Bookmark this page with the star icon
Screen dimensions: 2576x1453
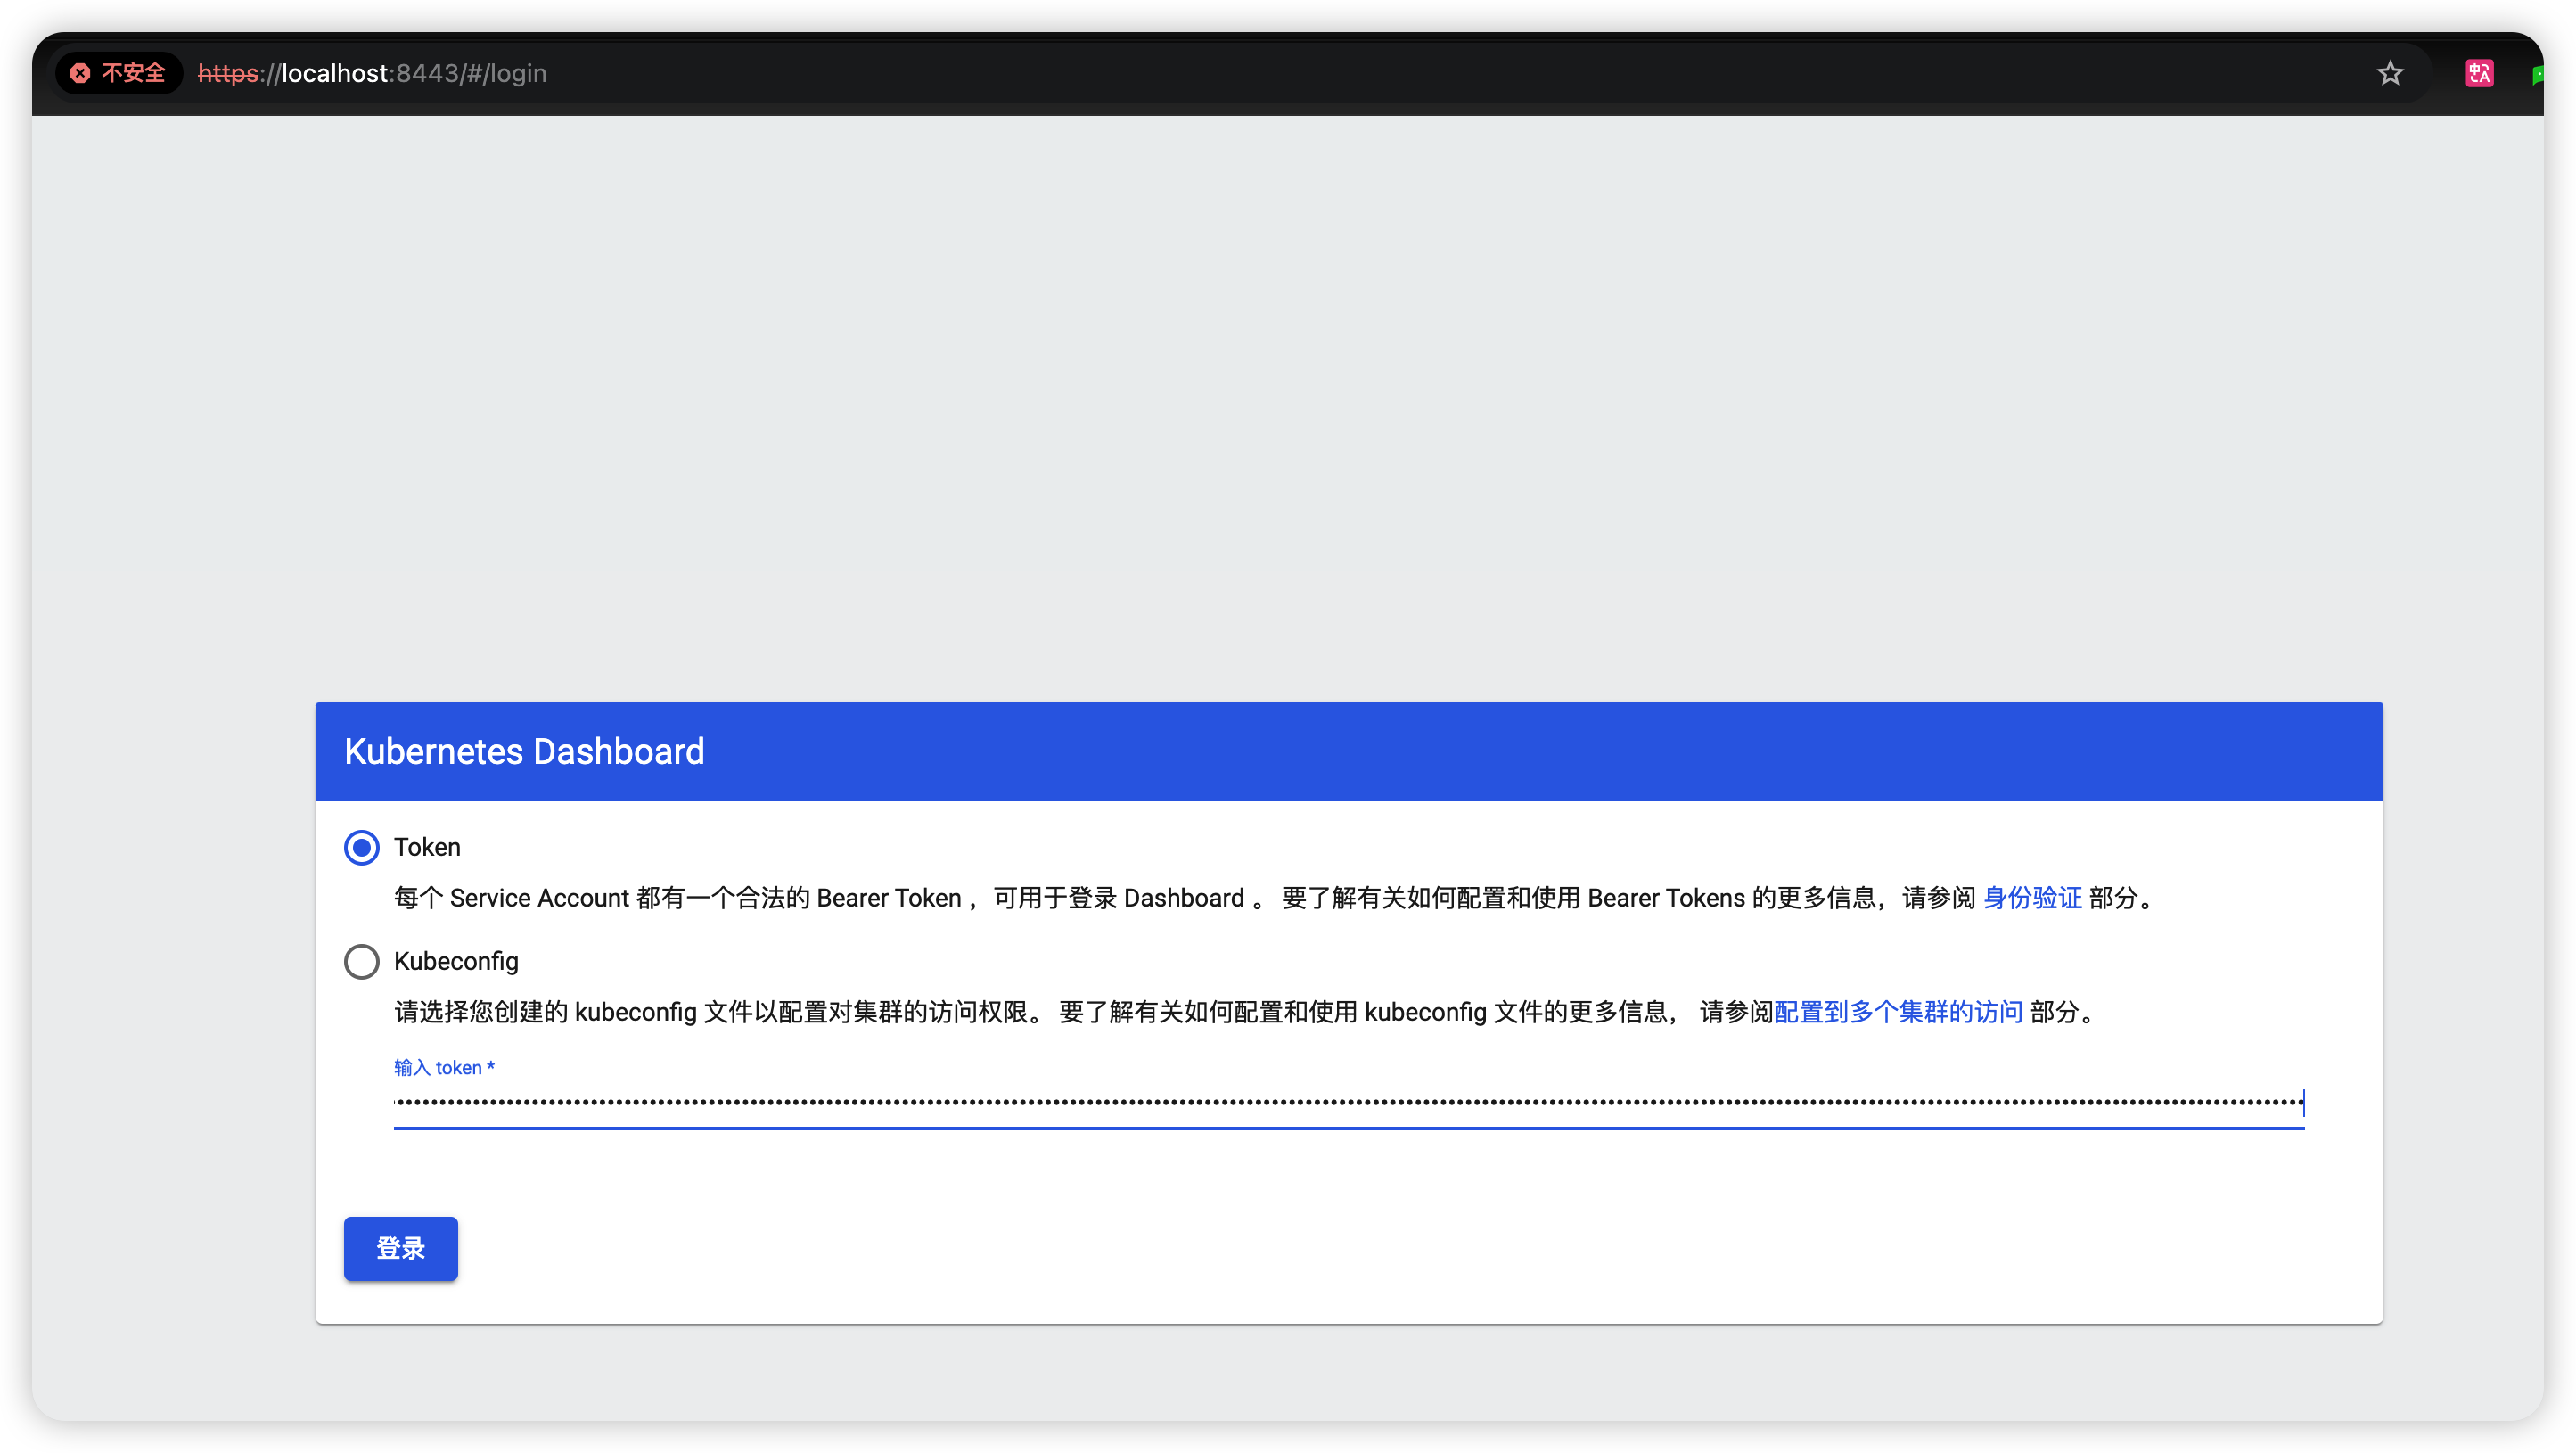[2389, 73]
